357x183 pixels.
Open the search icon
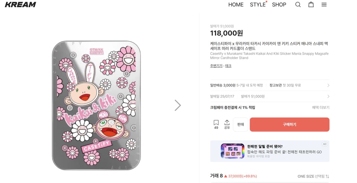298,4
